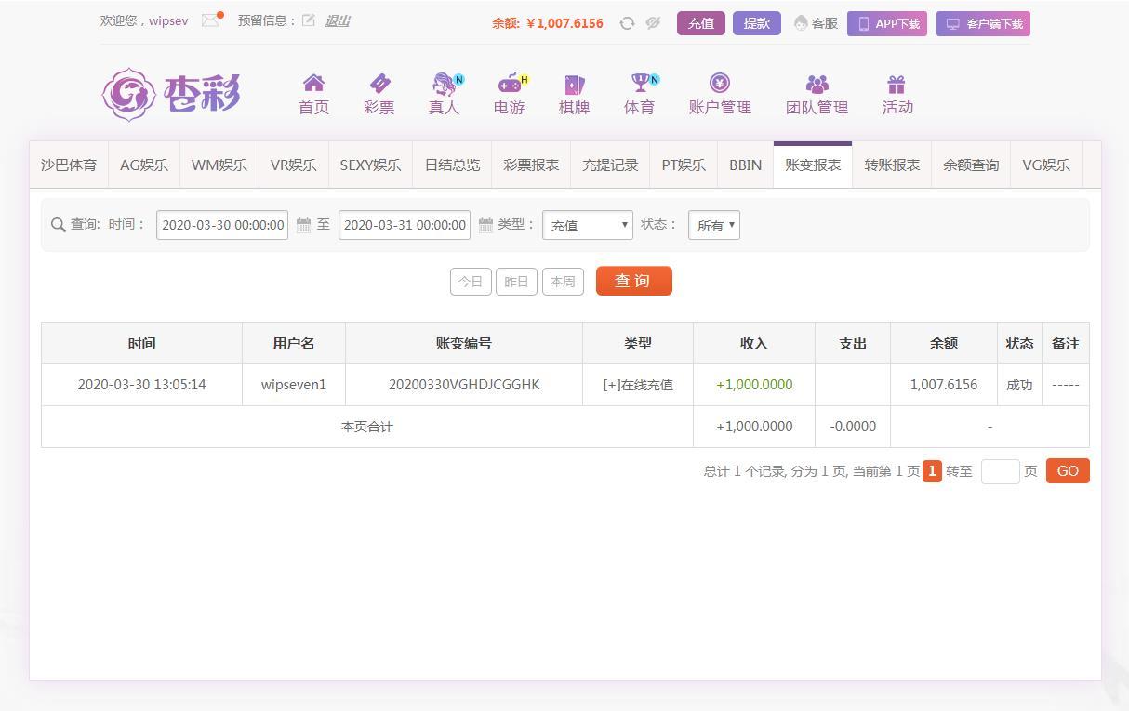1129x711 pixels.
Task: Click the 客户端下载 button
Action: pos(984,23)
